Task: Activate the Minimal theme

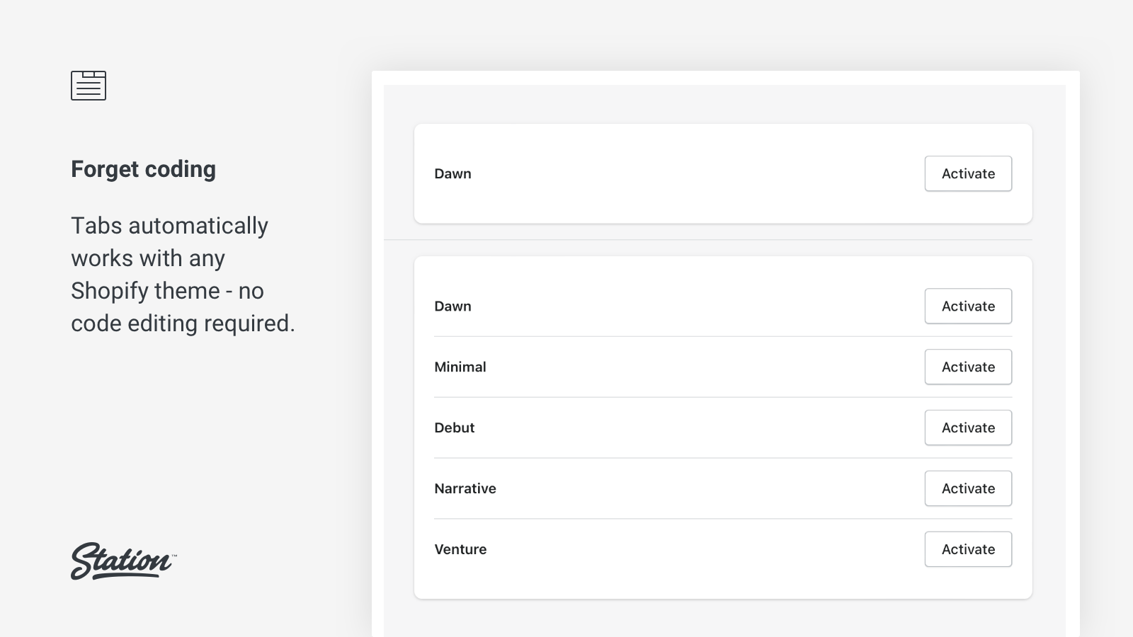Action: click(968, 367)
